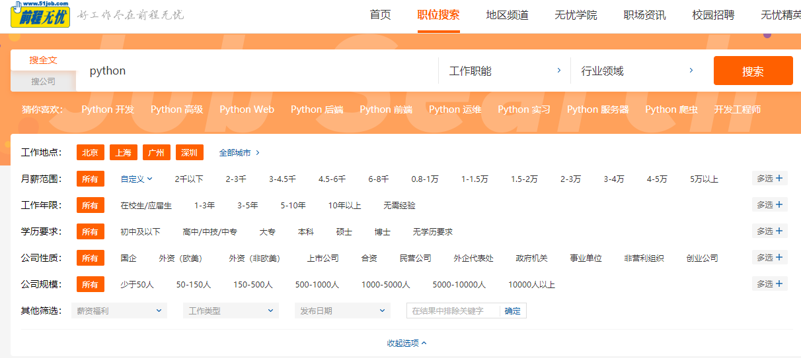The width and height of the screenshot is (801, 358).
Task: Choose suggested keyword Python Web
Action: (x=247, y=109)
